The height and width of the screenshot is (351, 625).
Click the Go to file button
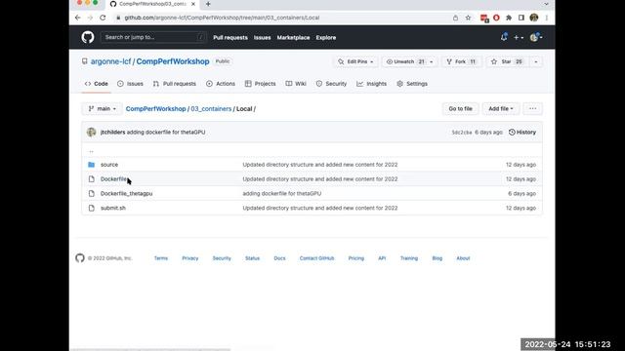460,108
